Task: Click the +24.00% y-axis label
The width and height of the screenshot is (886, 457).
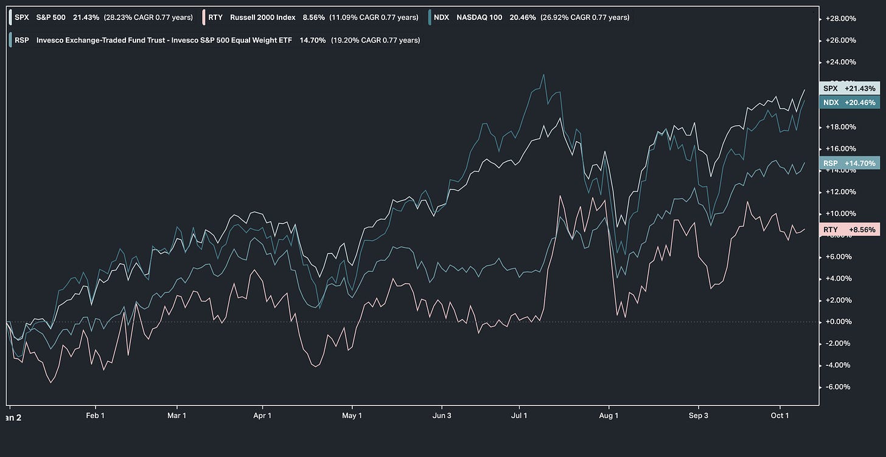Action: [841, 62]
